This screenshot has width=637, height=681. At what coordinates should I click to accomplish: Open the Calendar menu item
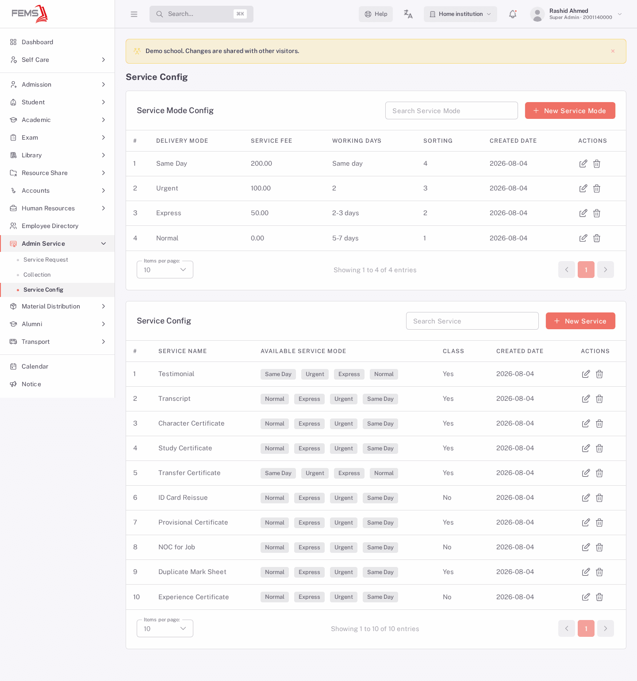point(58,366)
